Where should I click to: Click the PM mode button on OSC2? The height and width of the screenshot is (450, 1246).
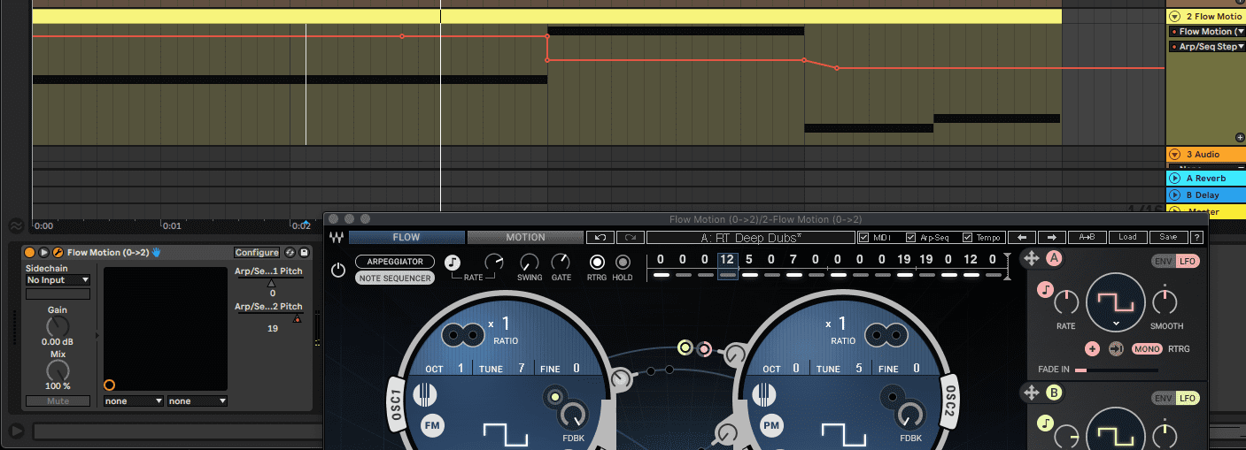point(770,426)
